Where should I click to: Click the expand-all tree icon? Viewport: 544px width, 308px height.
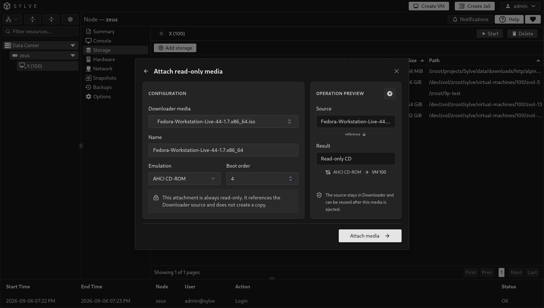(x=32, y=19)
